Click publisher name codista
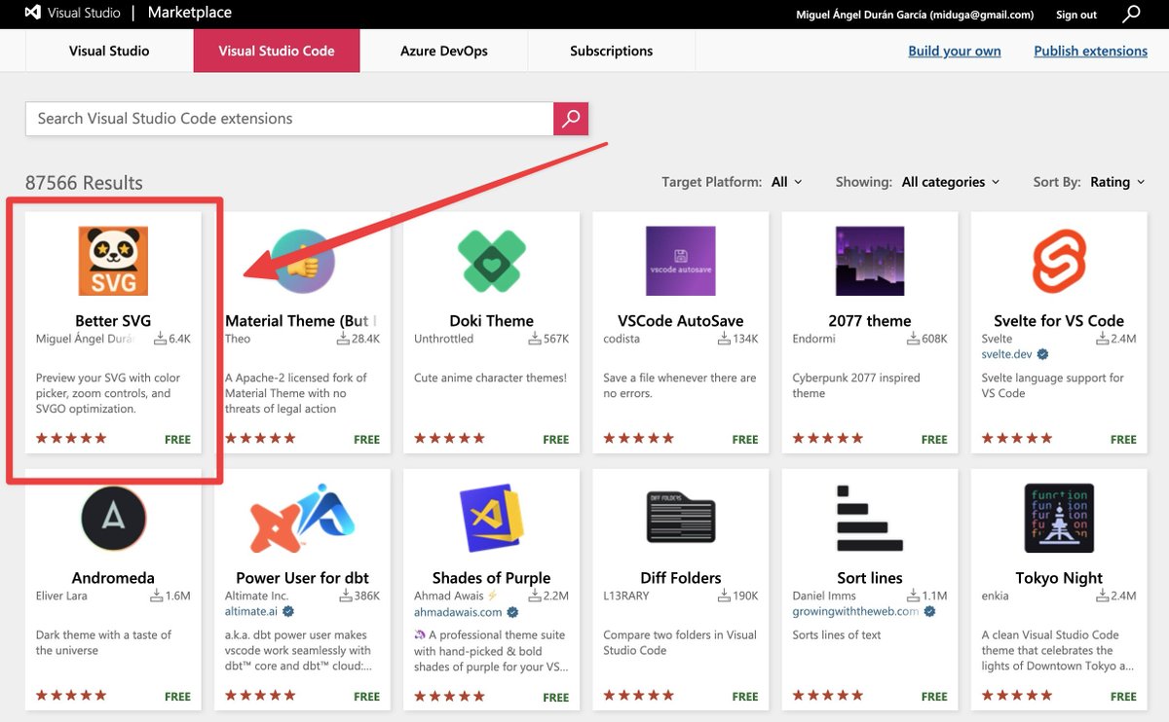The image size is (1169, 722). coord(622,339)
